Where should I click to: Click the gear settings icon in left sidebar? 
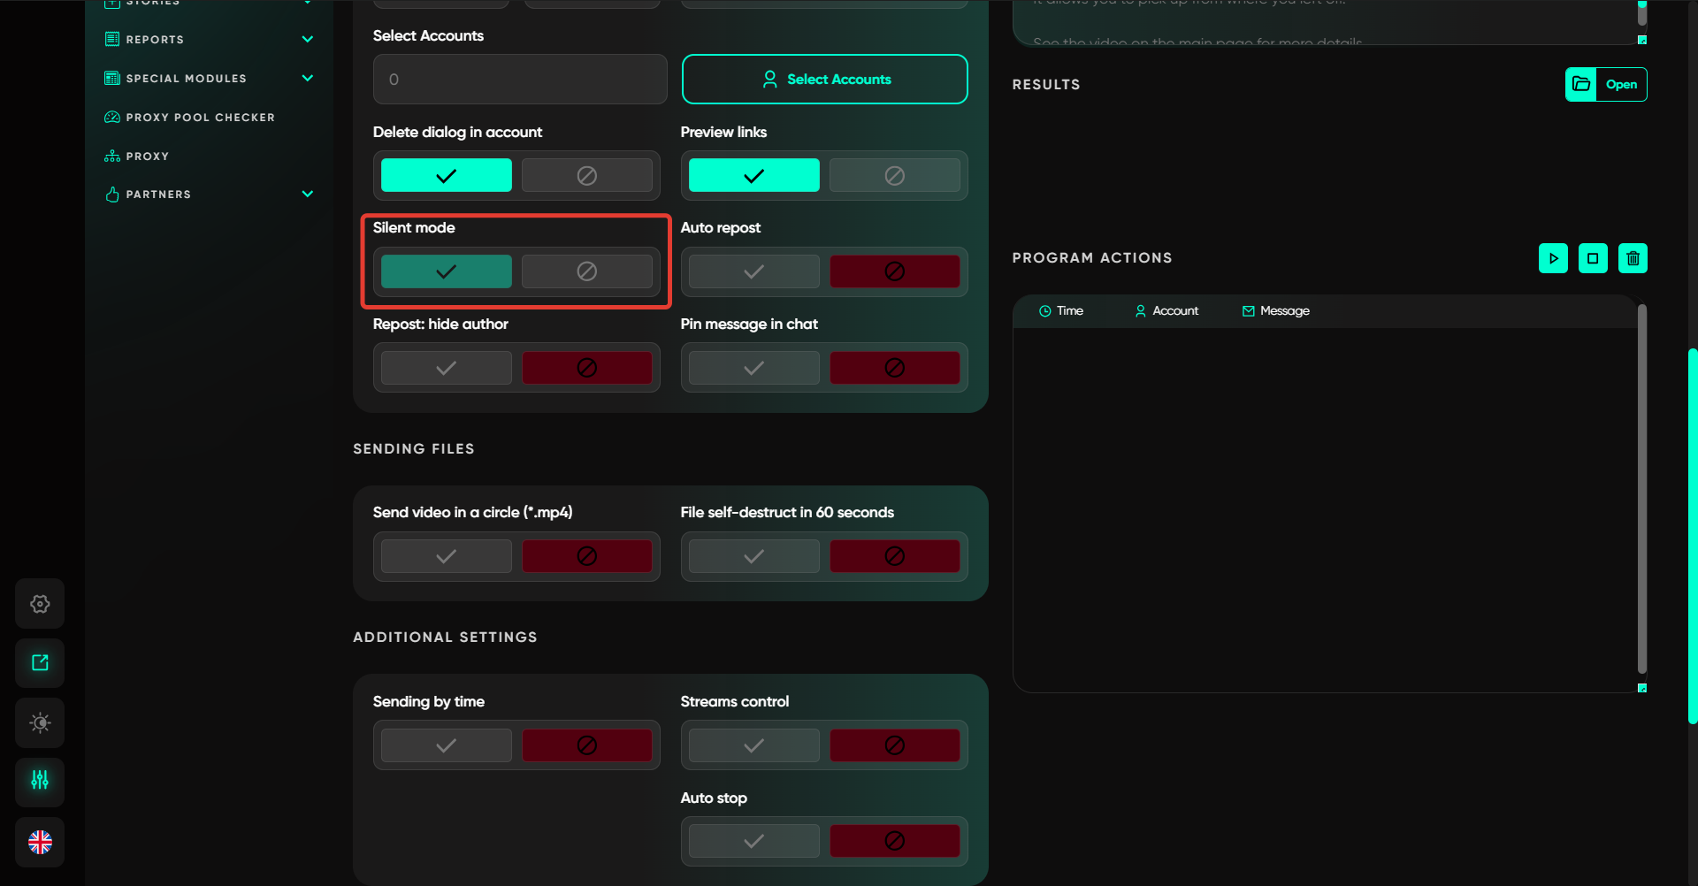point(40,604)
